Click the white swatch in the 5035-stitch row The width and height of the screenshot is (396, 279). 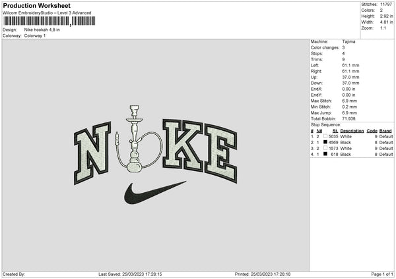coord(325,136)
